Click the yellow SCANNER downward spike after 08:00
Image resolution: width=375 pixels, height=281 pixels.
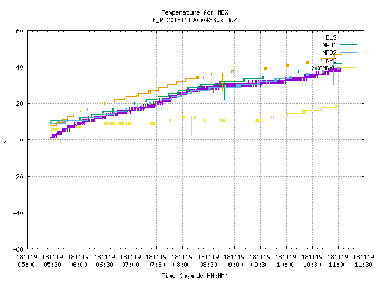pyautogui.click(x=191, y=126)
